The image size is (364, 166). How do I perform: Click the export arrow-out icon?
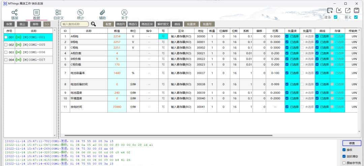click(347, 10)
